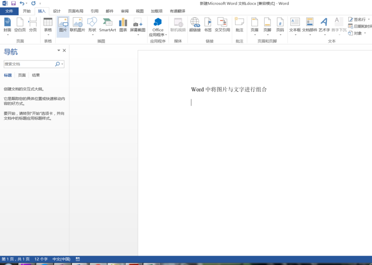Switch to the Review (审阅) tab
The height and width of the screenshot is (265, 372).
124,11
